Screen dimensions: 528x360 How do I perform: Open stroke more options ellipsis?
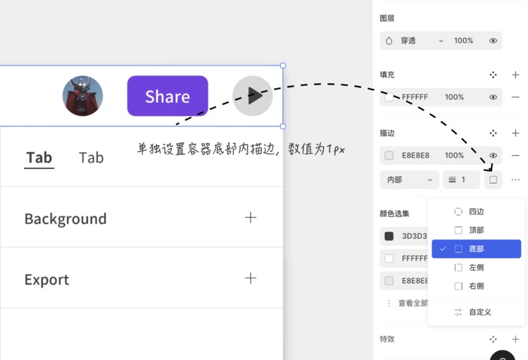point(515,180)
